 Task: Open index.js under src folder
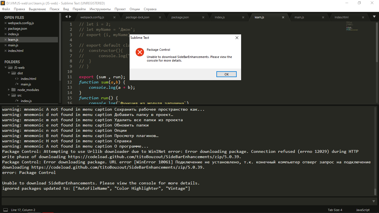26,101
